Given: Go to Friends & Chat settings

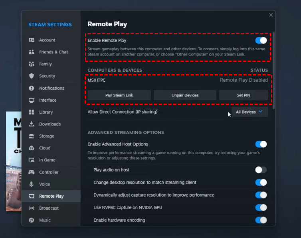Looking at the screenshot, I should pos(51,52).
